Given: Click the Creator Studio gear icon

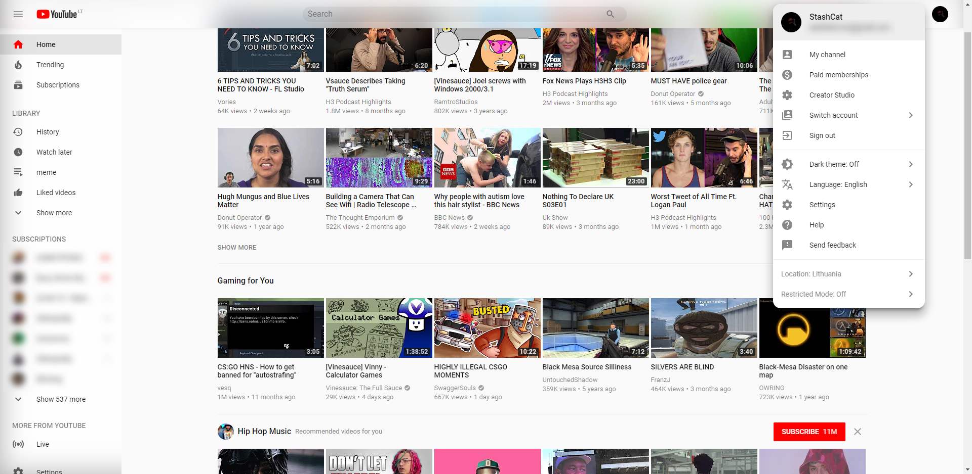Looking at the screenshot, I should pos(787,95).
